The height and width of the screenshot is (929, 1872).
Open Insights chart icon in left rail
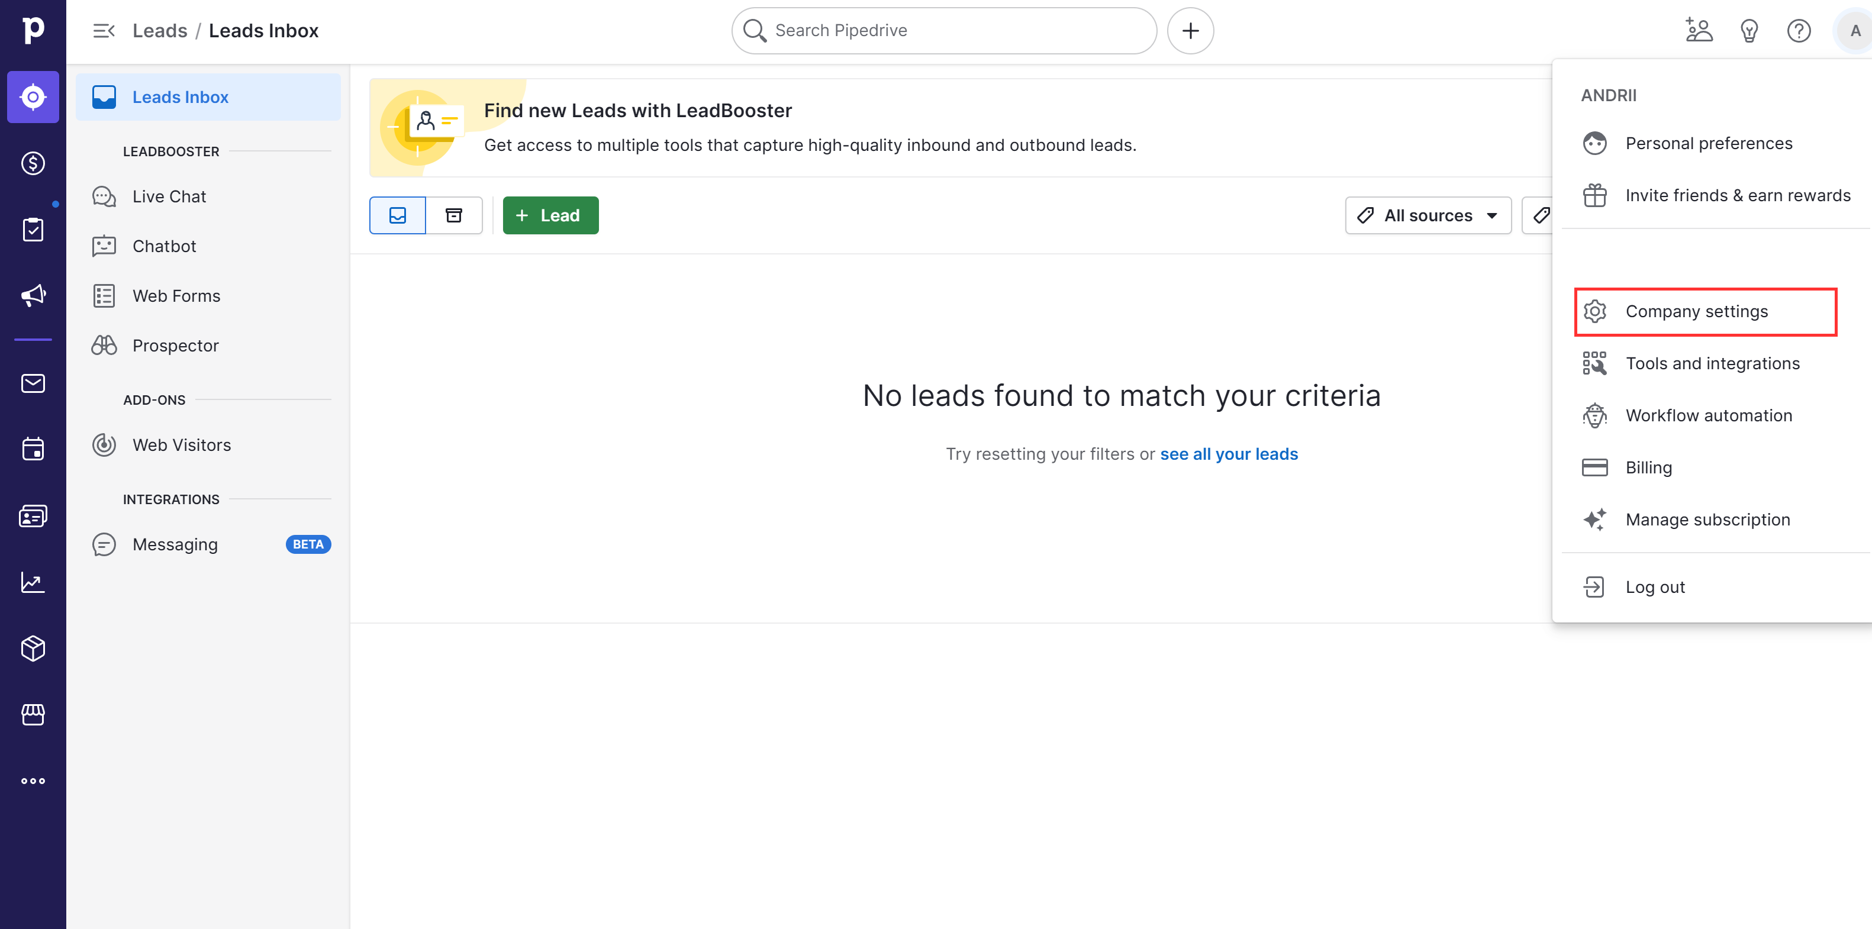[x=33, y=582]
